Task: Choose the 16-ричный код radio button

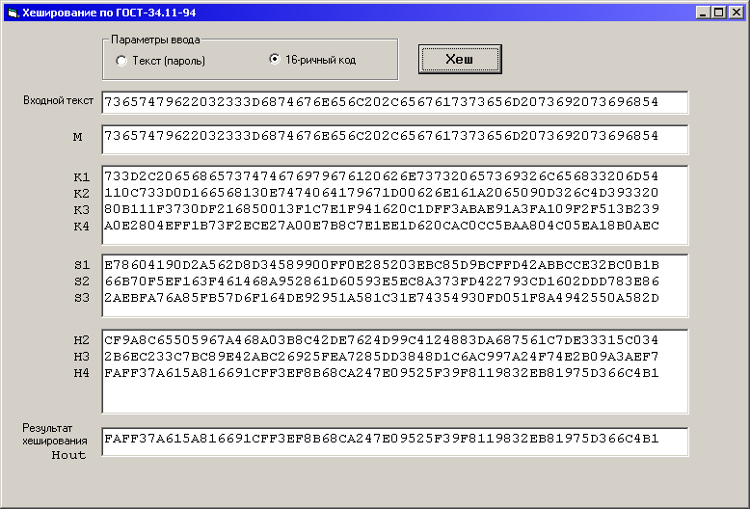Action: (275, 60)
